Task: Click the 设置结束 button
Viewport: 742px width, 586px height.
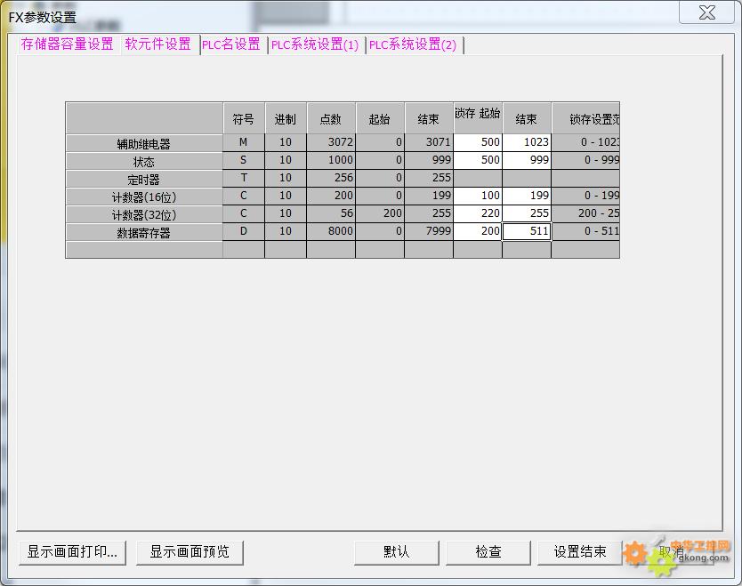Action: 580,551
